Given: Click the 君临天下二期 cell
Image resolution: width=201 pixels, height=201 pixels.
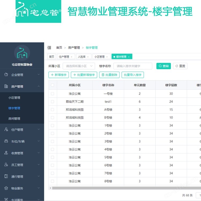Looking at the screenshot, I should click(x=75, y=102).
